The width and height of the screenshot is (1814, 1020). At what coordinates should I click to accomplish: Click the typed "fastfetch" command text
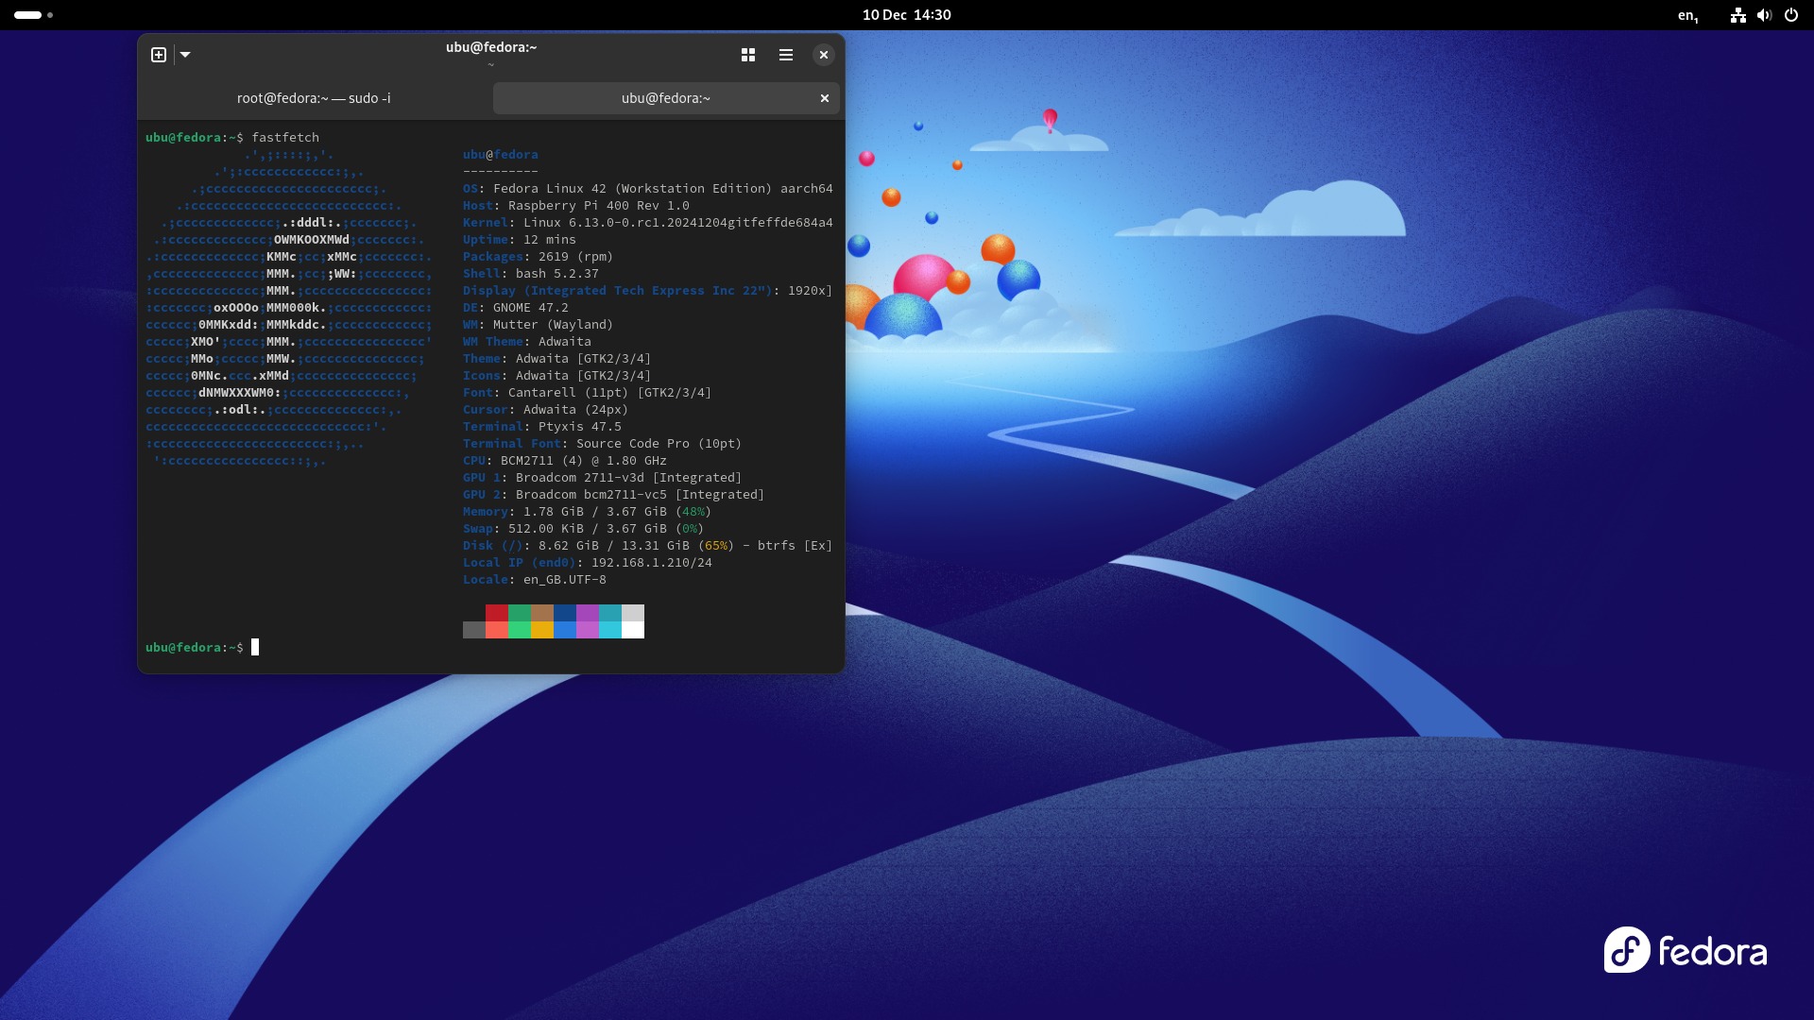tap(285, 137)
